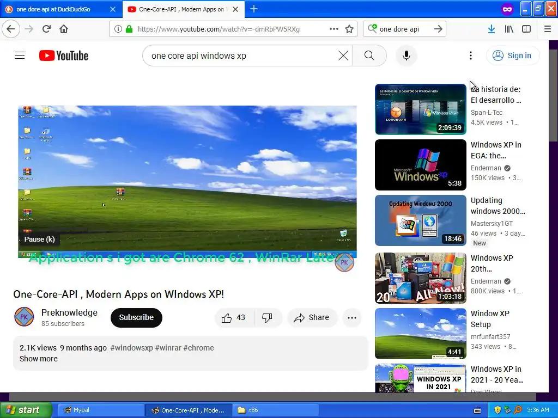558x418 pixels.
Task: Open the browser Library icon
Action: point(509,29)
